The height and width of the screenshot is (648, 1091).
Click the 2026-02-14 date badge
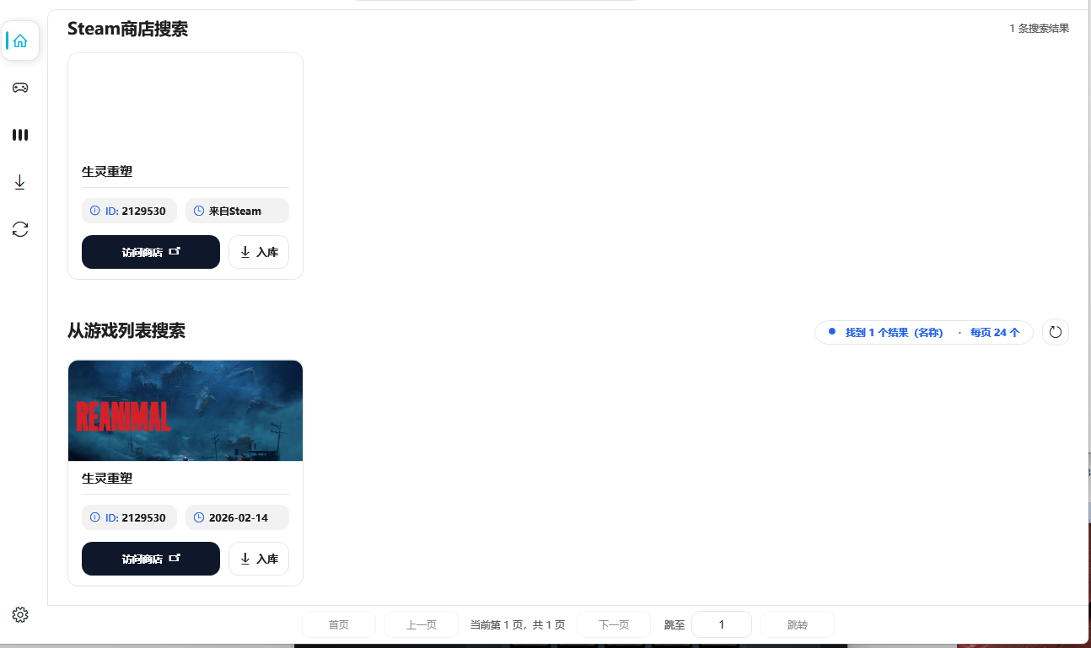click(237, 517)
